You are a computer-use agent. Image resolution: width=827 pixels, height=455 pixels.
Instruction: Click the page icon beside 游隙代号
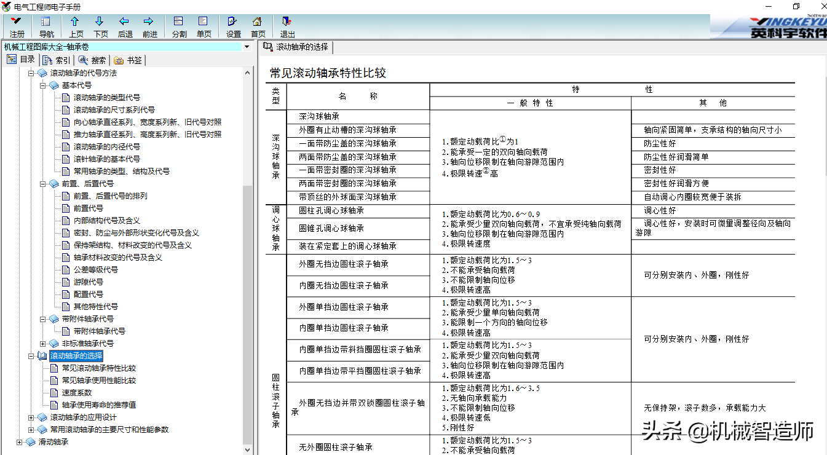pyautogui.click(x=66, y=282)
